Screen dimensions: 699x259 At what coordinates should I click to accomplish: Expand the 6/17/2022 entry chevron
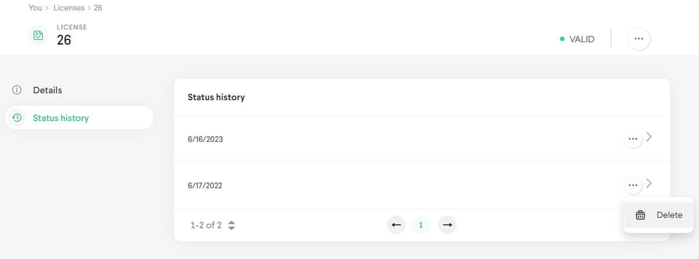[x=650, y=184]
